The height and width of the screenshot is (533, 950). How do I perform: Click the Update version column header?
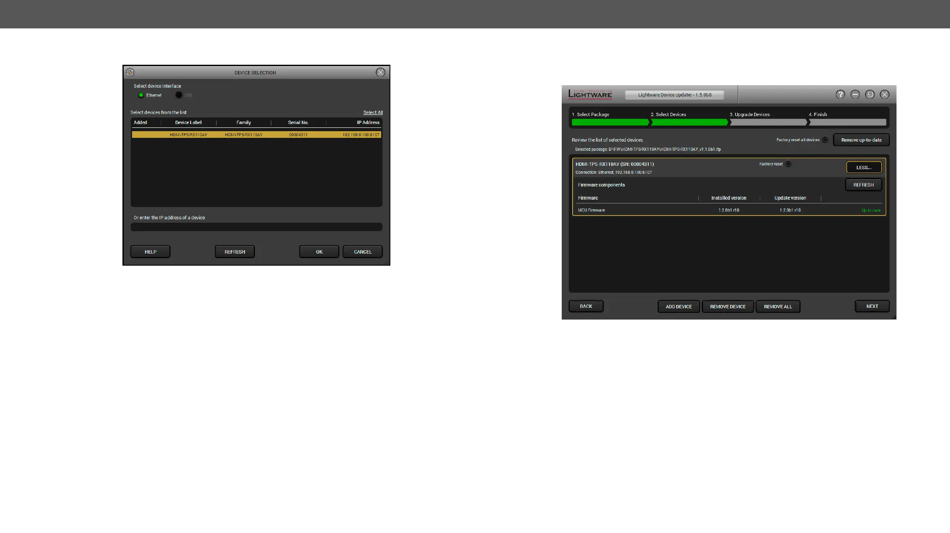click(790, 198)
